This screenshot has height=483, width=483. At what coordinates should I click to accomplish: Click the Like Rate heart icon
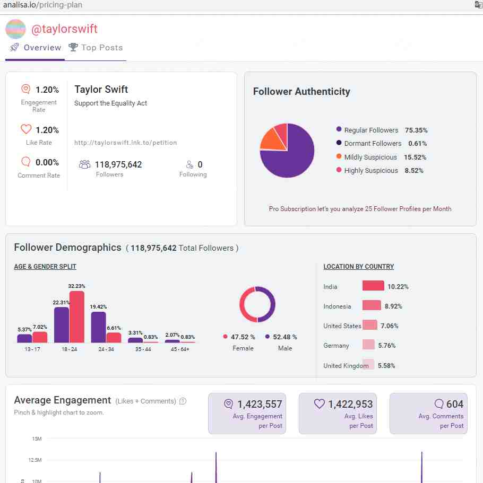click(x=26, y=129)
